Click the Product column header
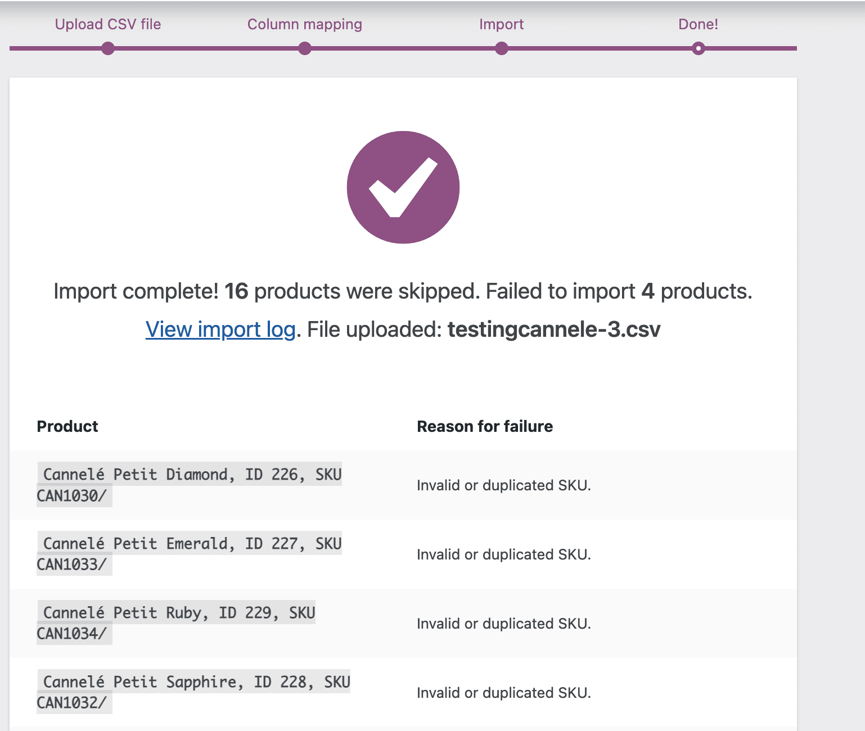 coord(67,426)
